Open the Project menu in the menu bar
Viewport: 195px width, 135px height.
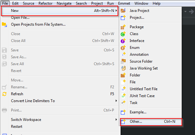point(97,3)
